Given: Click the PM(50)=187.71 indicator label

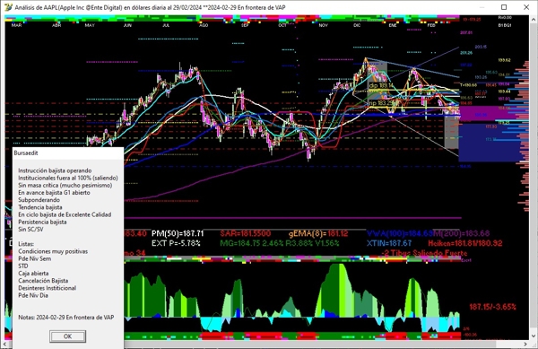Looking at the screenshot, I should 178,233.
